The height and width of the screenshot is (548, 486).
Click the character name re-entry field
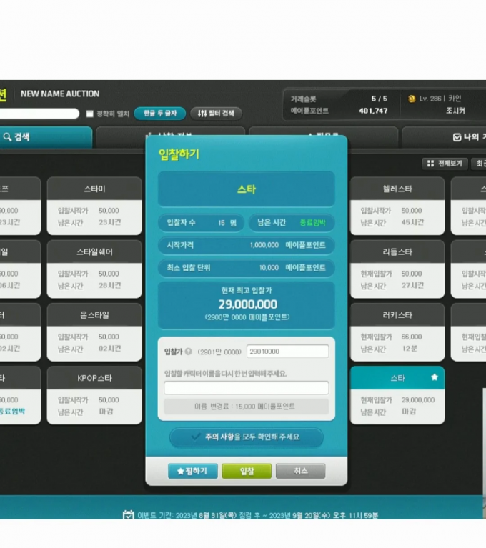[246, 388]
